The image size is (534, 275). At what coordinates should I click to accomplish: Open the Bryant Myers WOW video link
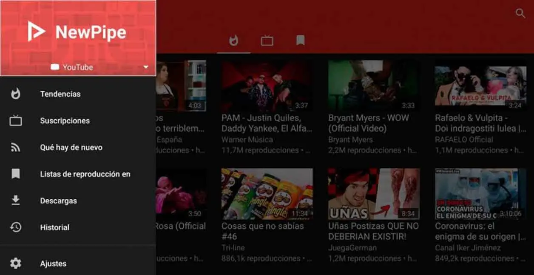[x=368, y=123]
